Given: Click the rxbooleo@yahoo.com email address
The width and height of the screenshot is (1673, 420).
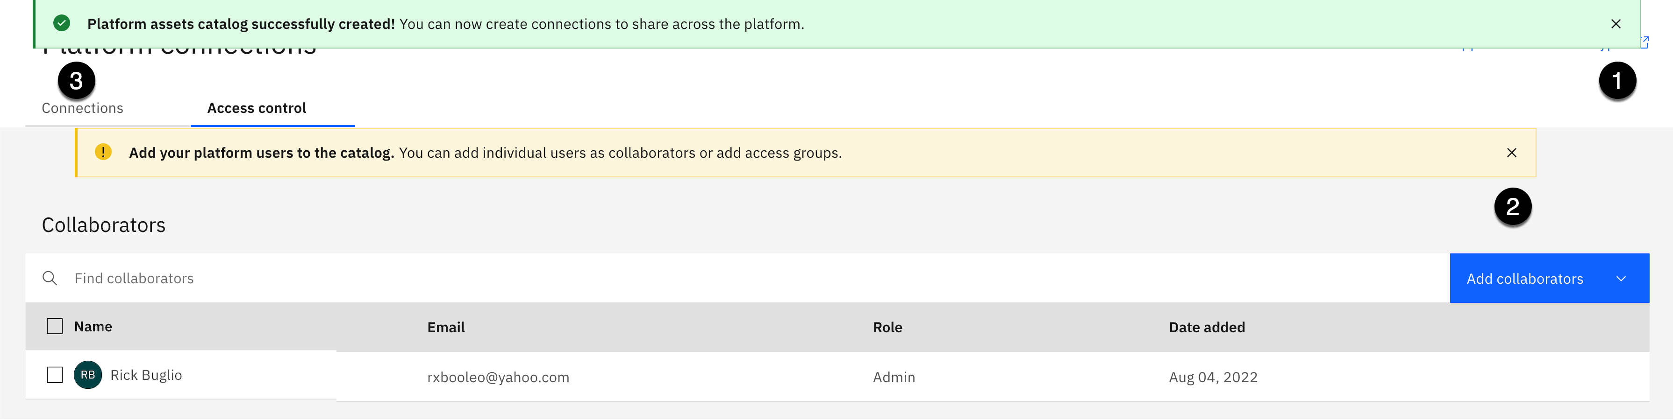Looking at the screenshot, I should pos(498,377).
